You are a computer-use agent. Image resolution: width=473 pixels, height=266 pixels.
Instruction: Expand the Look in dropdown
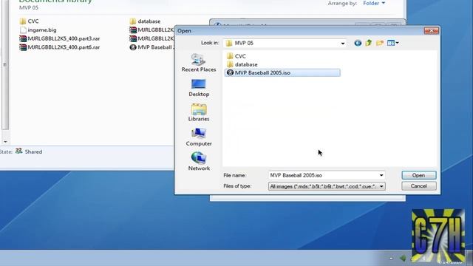343,44
